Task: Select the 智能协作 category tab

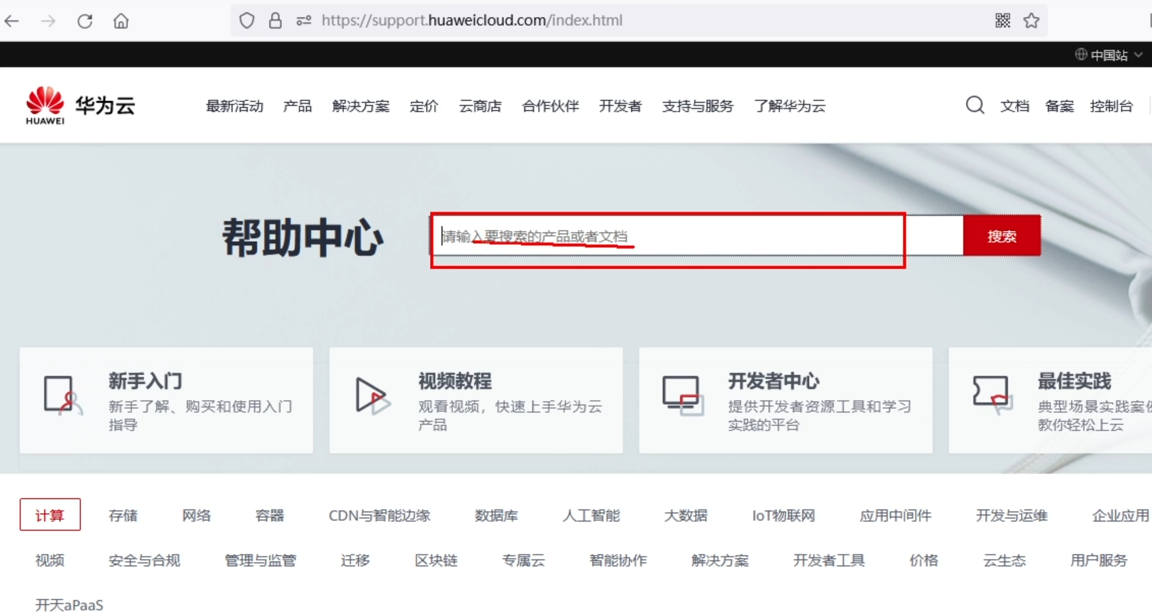Action: click(x=618, y=560)
